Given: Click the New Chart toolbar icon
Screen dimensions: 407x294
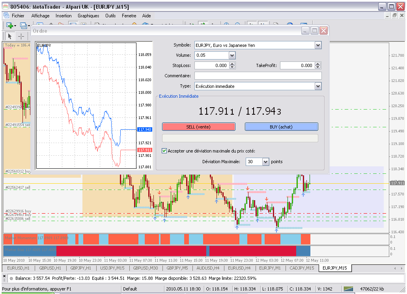Looking at the screenshot, I should 9,25.
